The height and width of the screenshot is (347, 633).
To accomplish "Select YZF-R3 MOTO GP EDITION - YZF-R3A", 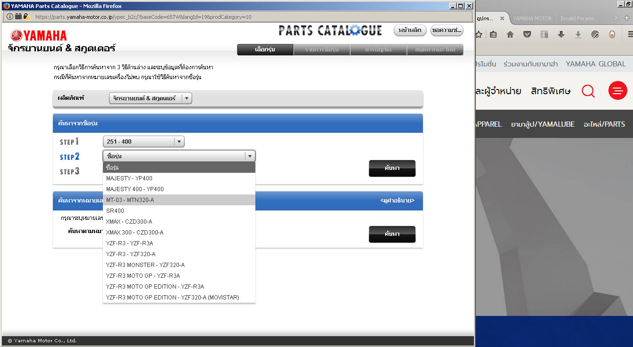I will click(179, 287).
